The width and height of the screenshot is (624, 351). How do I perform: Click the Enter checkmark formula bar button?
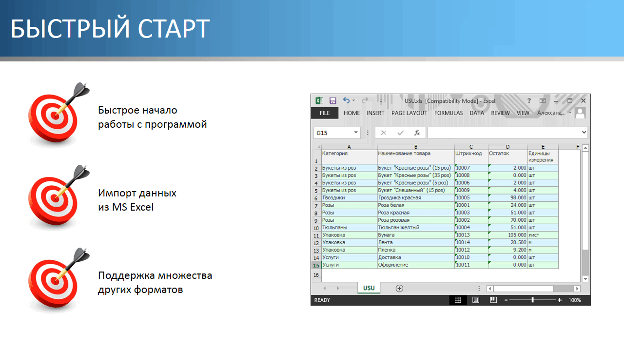(400, 133)
